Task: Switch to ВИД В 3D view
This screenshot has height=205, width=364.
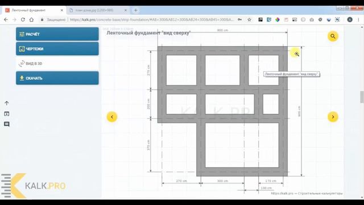Action: click(x=57, y=63)
